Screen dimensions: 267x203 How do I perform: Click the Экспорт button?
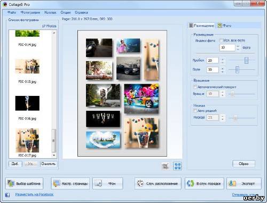(x=244, y=183)
